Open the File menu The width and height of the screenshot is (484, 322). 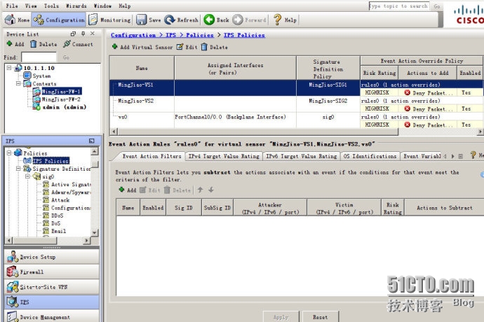[12, 6]
